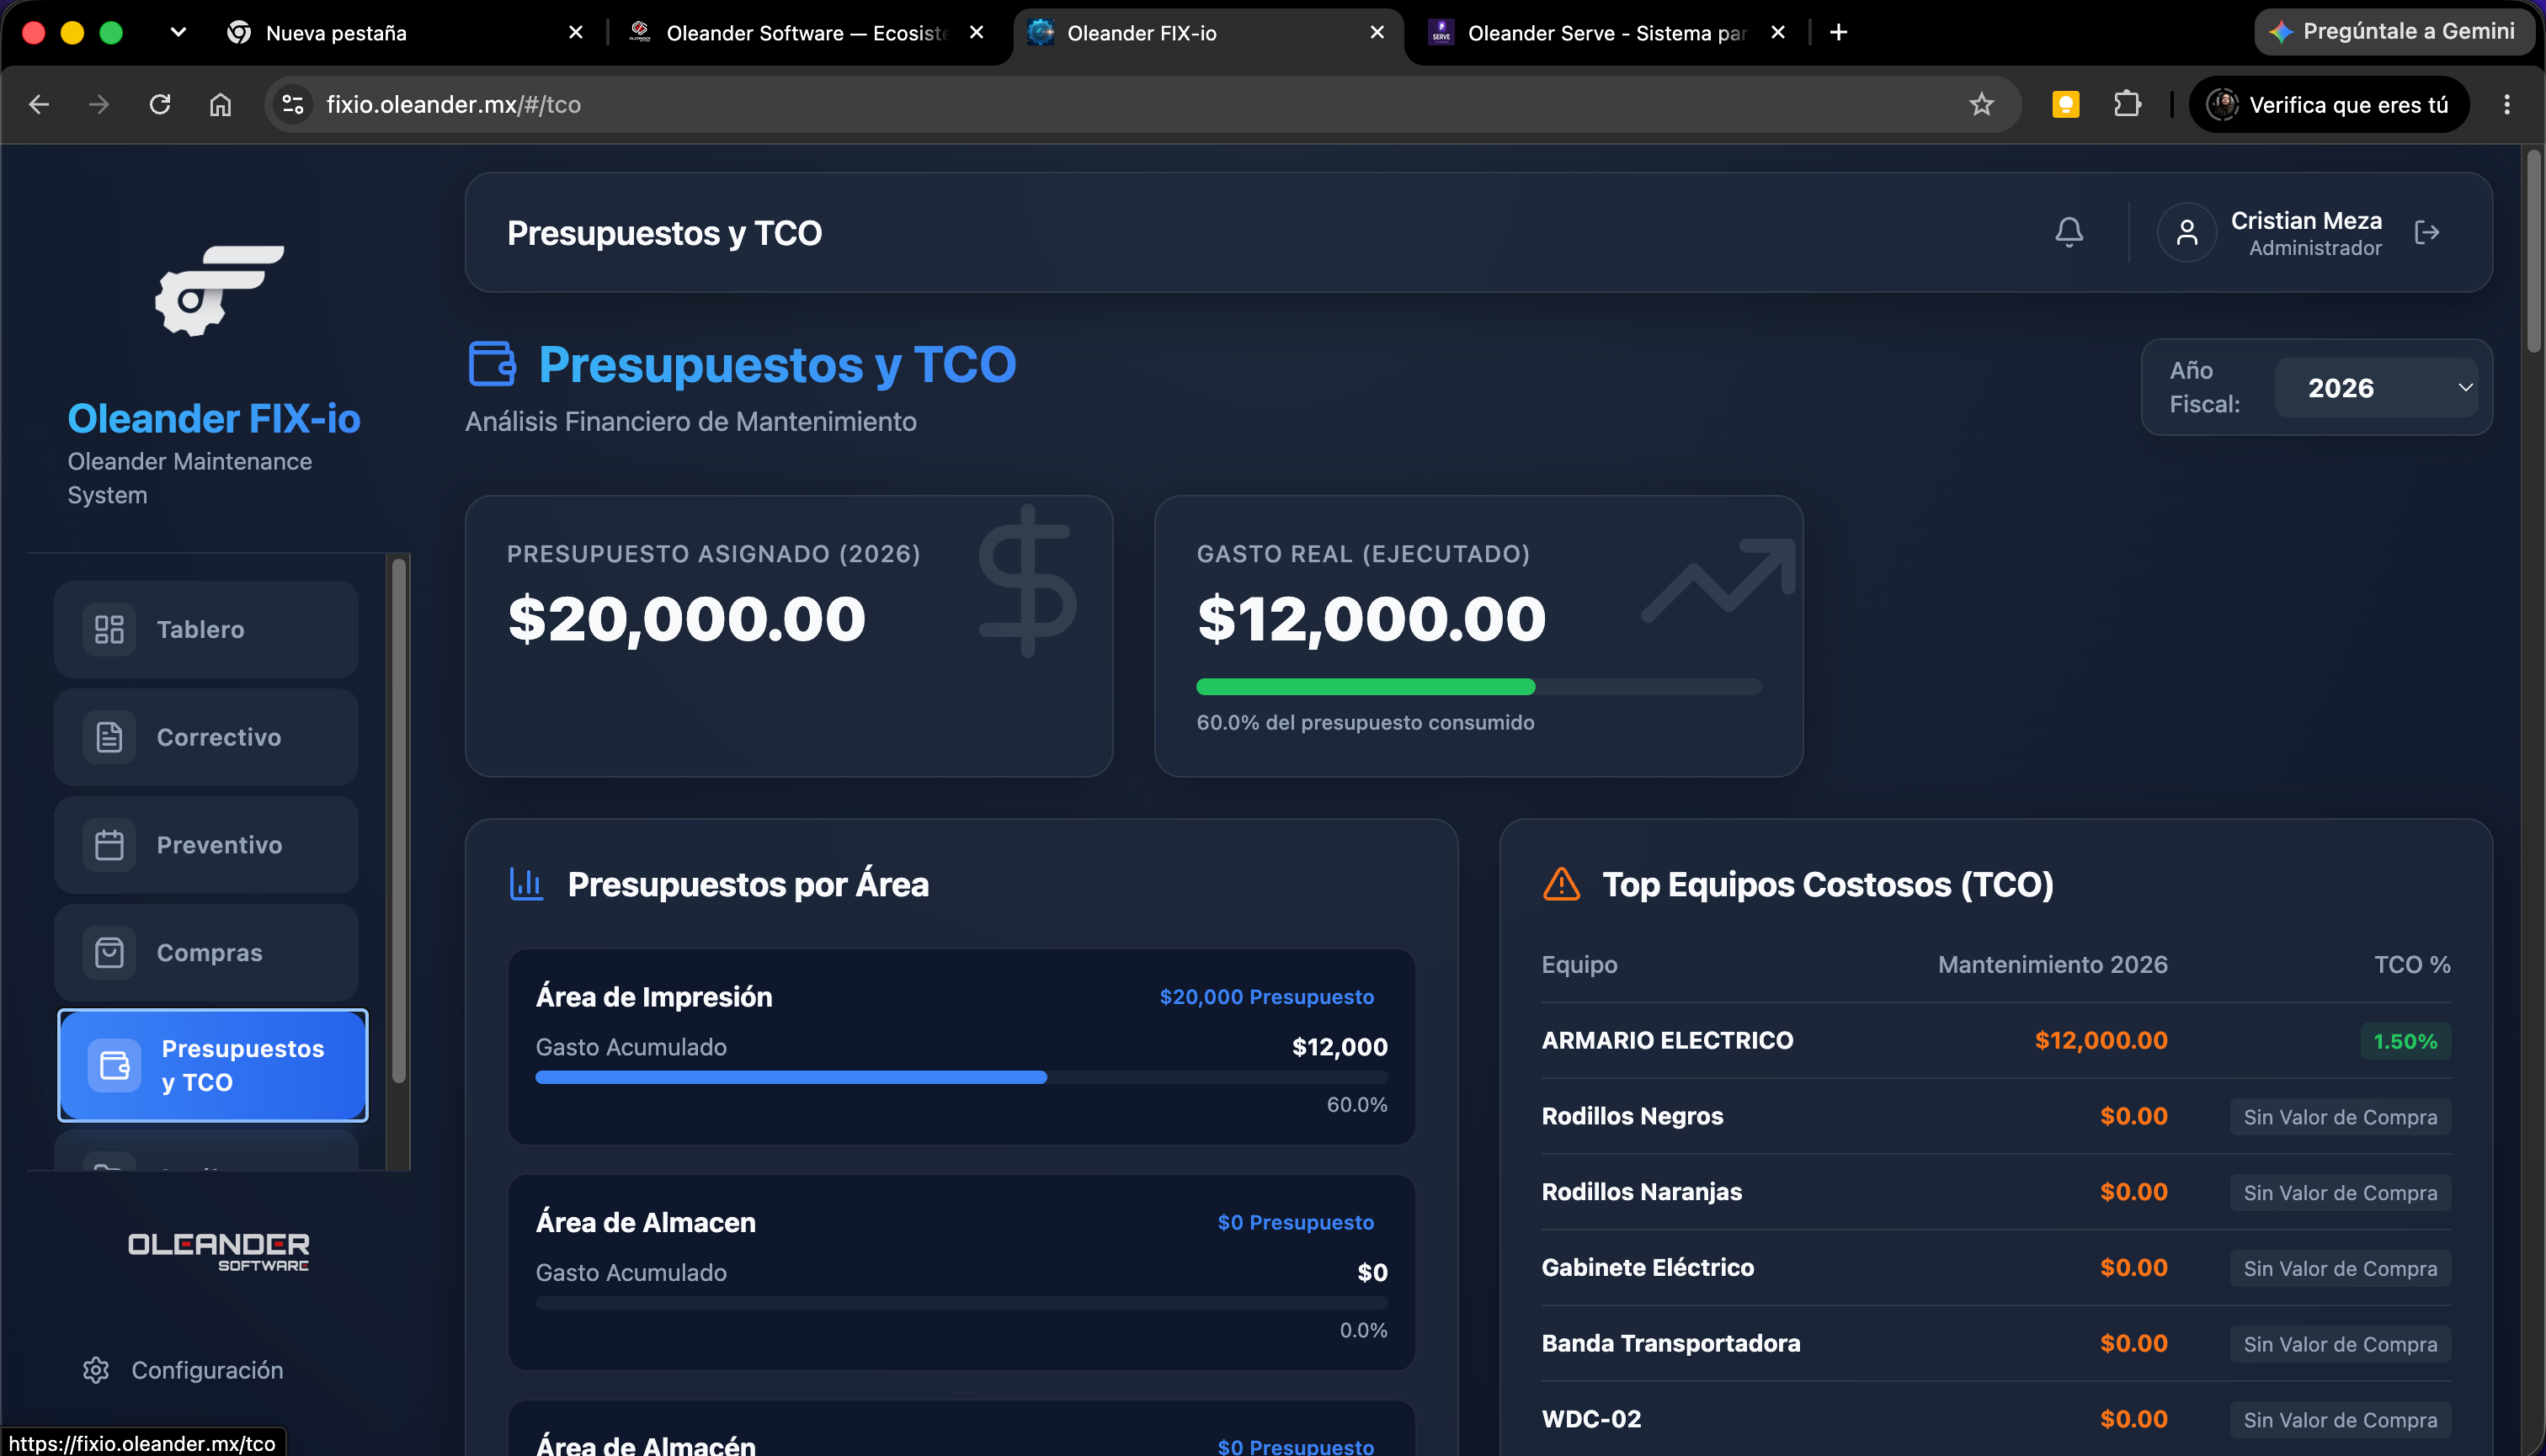The width and height of the screenshot is (2546, 1456).
Task: Click the Rodillos Naranjas equipment name
Action: coord(1642,1192)
